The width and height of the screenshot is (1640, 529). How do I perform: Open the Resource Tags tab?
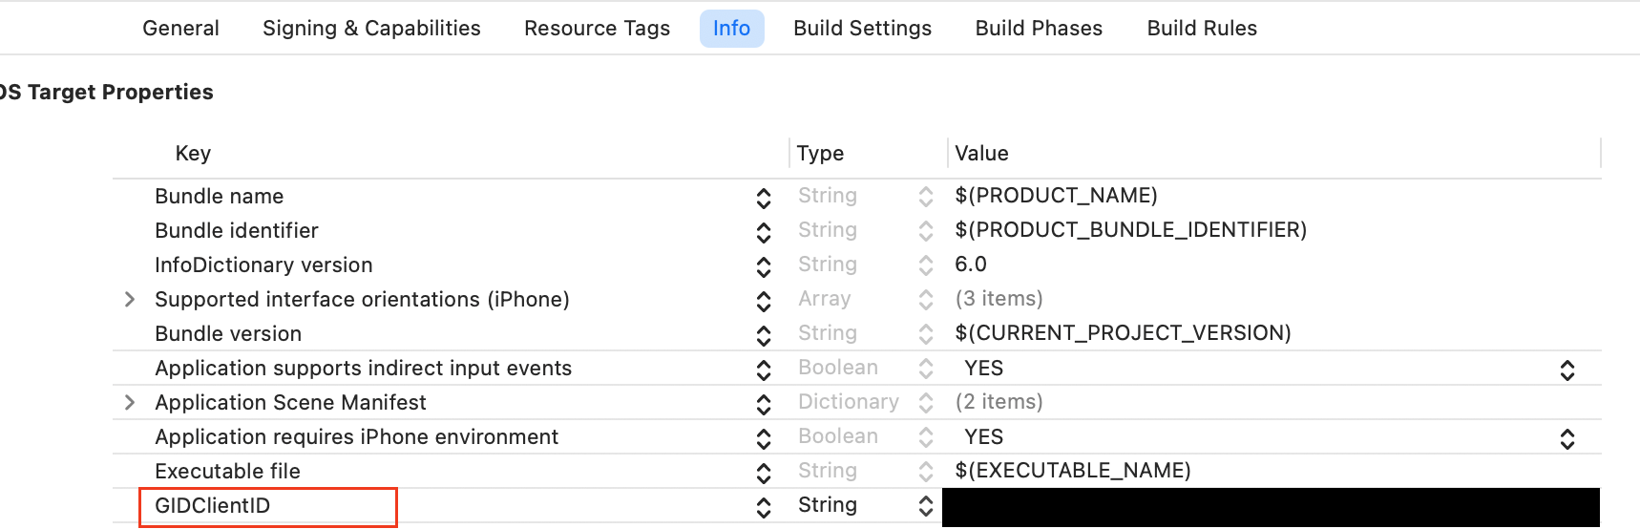(x=597, y=29)
